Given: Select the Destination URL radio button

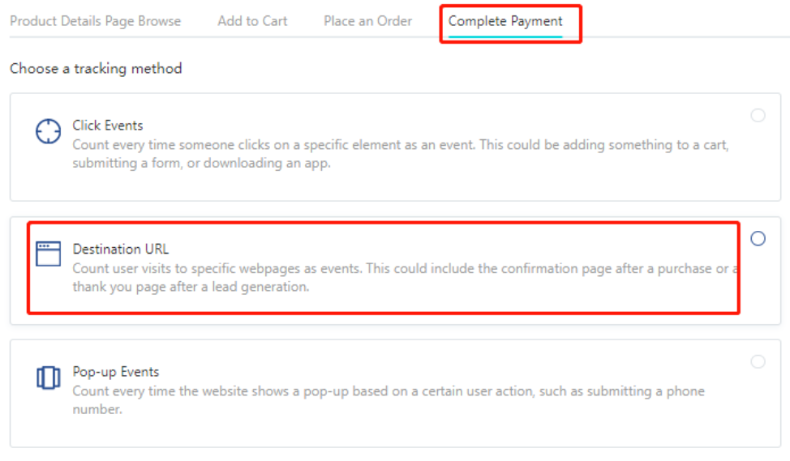Looking at the screenshot, I should 758,238.
